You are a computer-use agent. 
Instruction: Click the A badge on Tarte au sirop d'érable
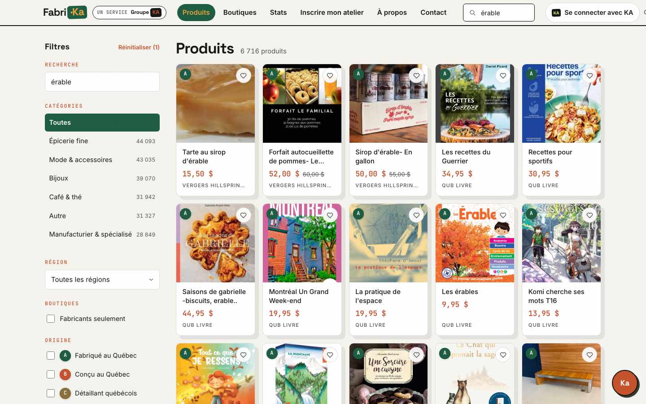pos(185,74)
